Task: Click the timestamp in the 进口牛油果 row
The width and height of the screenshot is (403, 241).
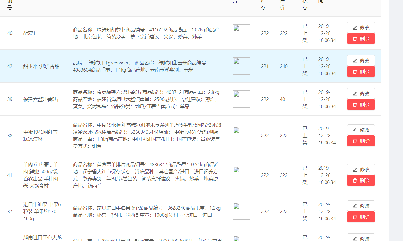Action: click(327, 212)
